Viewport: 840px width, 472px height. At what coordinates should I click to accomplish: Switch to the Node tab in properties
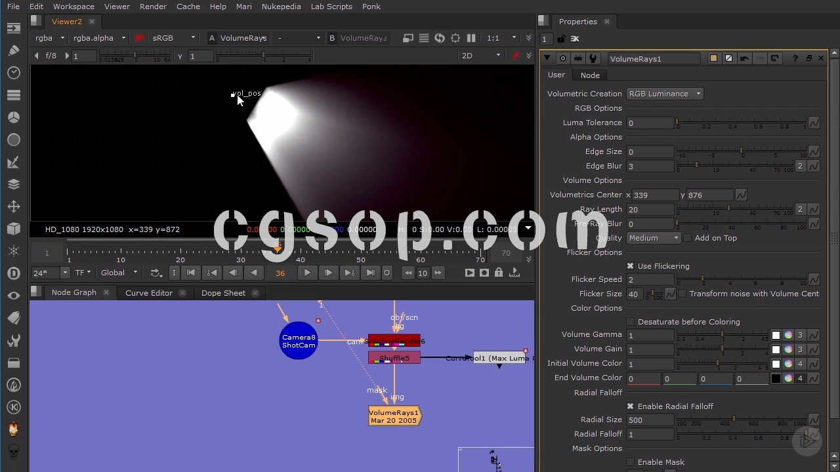tap(590, 75)
